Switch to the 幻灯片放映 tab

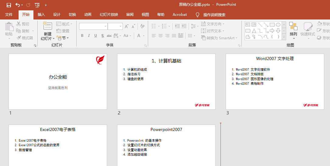pyautogui.click(x=109, y=15)
